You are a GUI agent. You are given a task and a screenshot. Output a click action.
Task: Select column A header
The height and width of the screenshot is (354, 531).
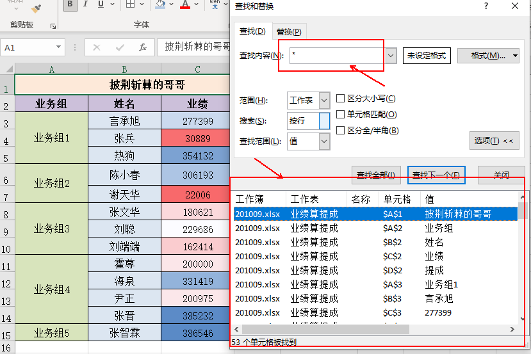point(51,69)
